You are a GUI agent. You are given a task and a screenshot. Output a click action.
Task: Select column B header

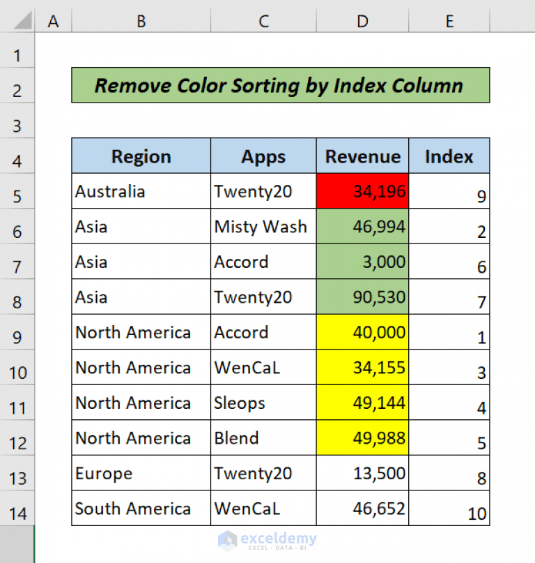pyautogui.click(x=141, y=21)
